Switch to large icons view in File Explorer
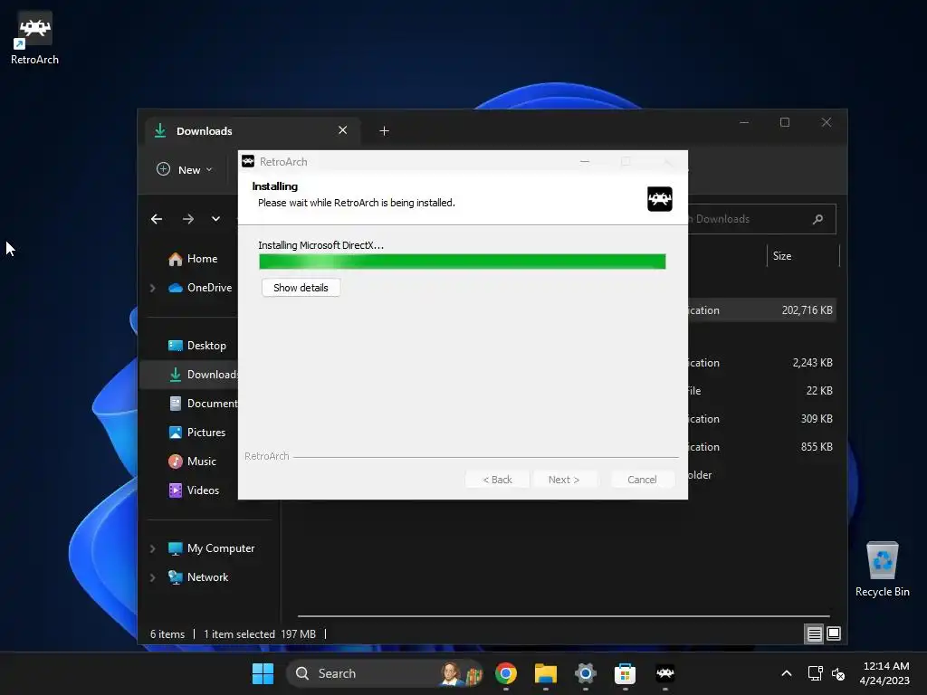Image resolution: width=927 pixels, height=695 pixels. pos(834,633)
